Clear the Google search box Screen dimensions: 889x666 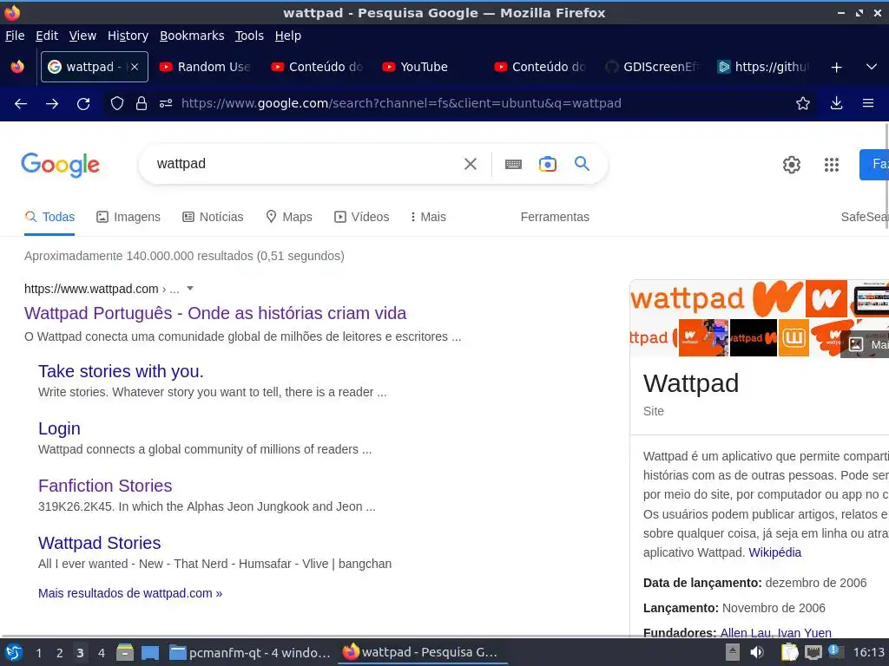coord(471,164)
